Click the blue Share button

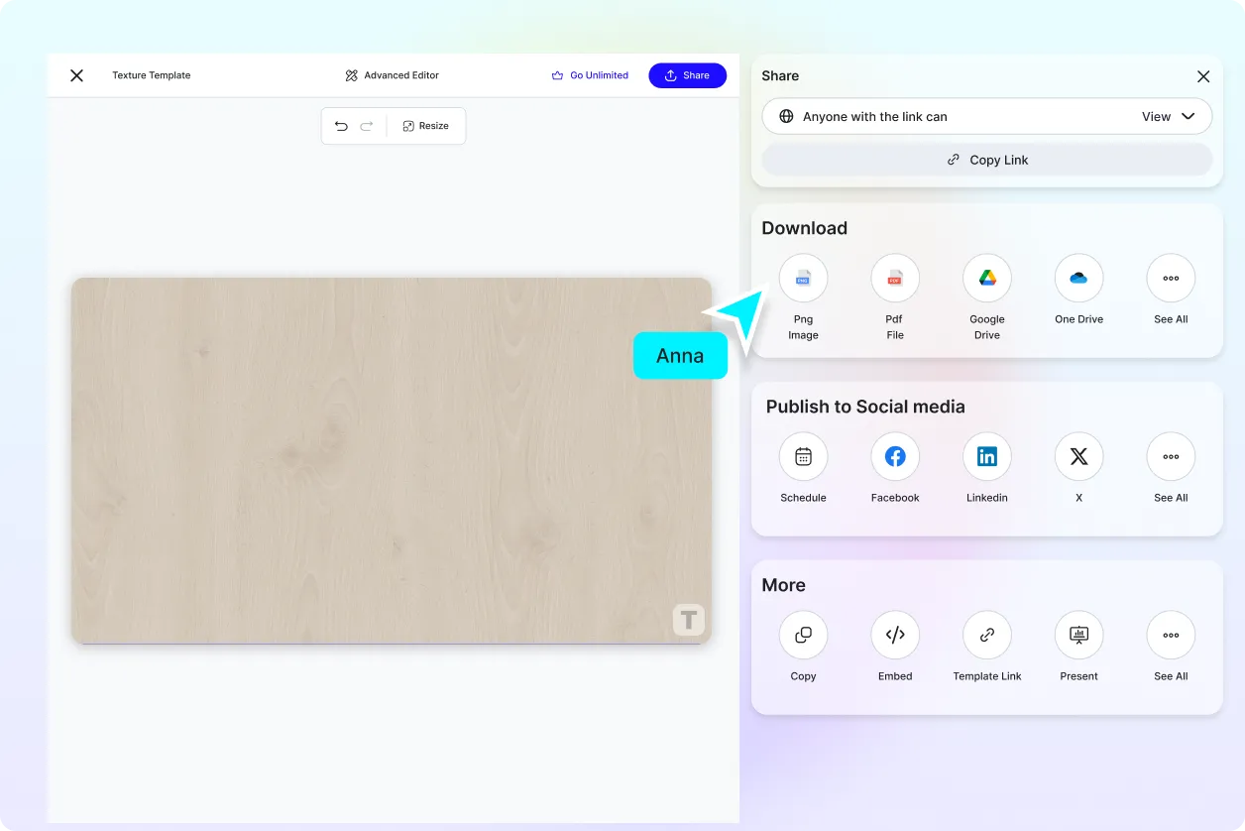click(x=688, y=75)
